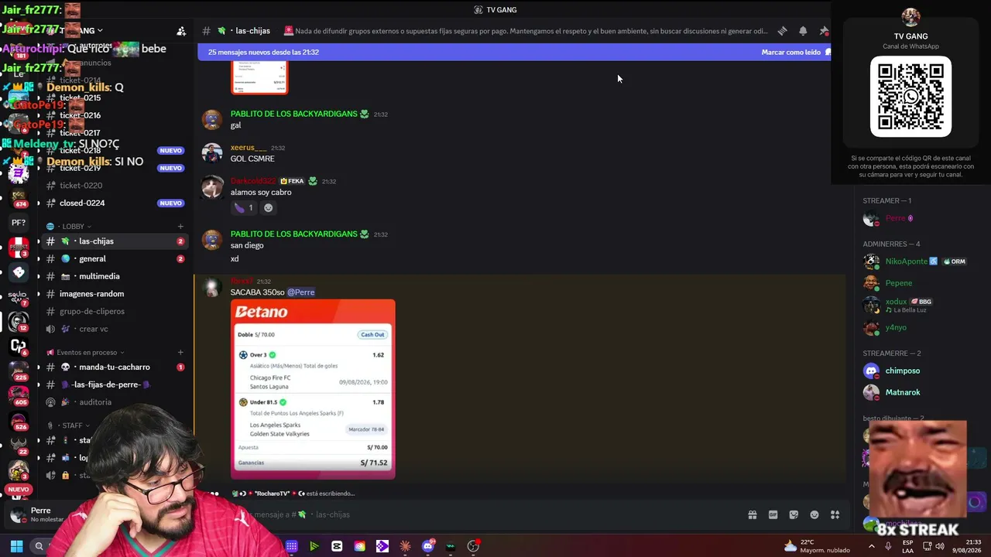
Task: Open the apps launcher in message bar
Action: coord(835,514)
